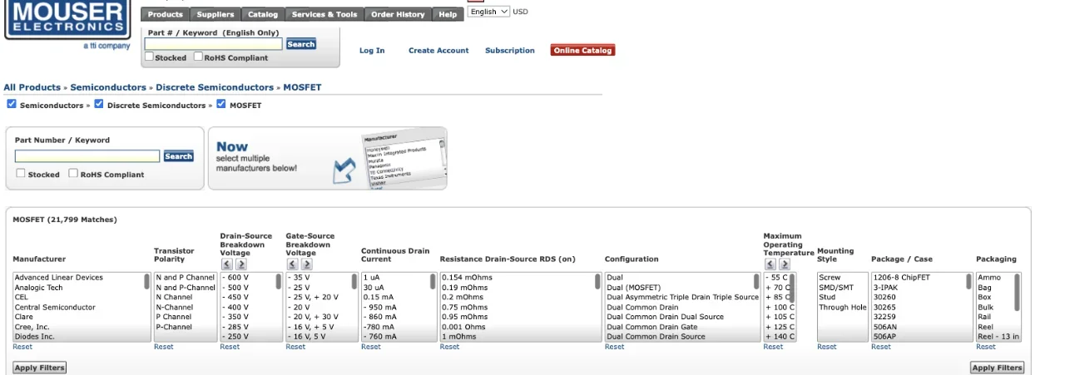Screen dimensions: 1065x375
Task: Reset the Maximum Operating Temperature filter
Action: pos(773,347)
